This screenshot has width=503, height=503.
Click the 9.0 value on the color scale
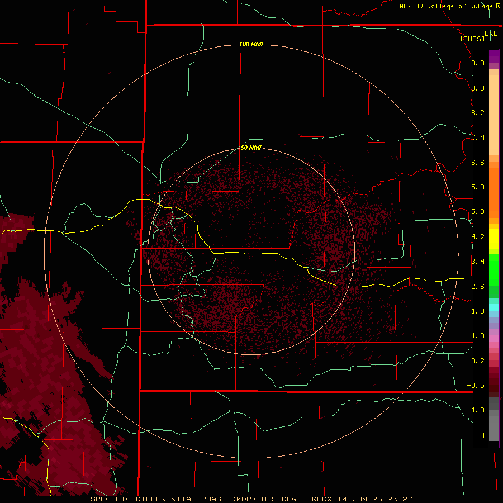(478, 88)
